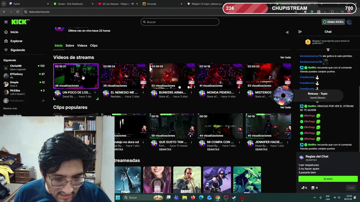The image size is (360, 202).
Task: Open ElTioGory channel from following list
Action: (x=24, y=76)
